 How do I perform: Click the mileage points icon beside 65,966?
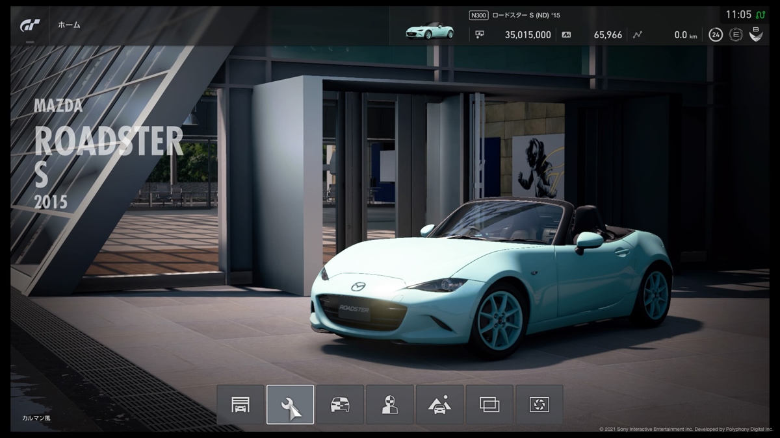[x=566, y=35]
